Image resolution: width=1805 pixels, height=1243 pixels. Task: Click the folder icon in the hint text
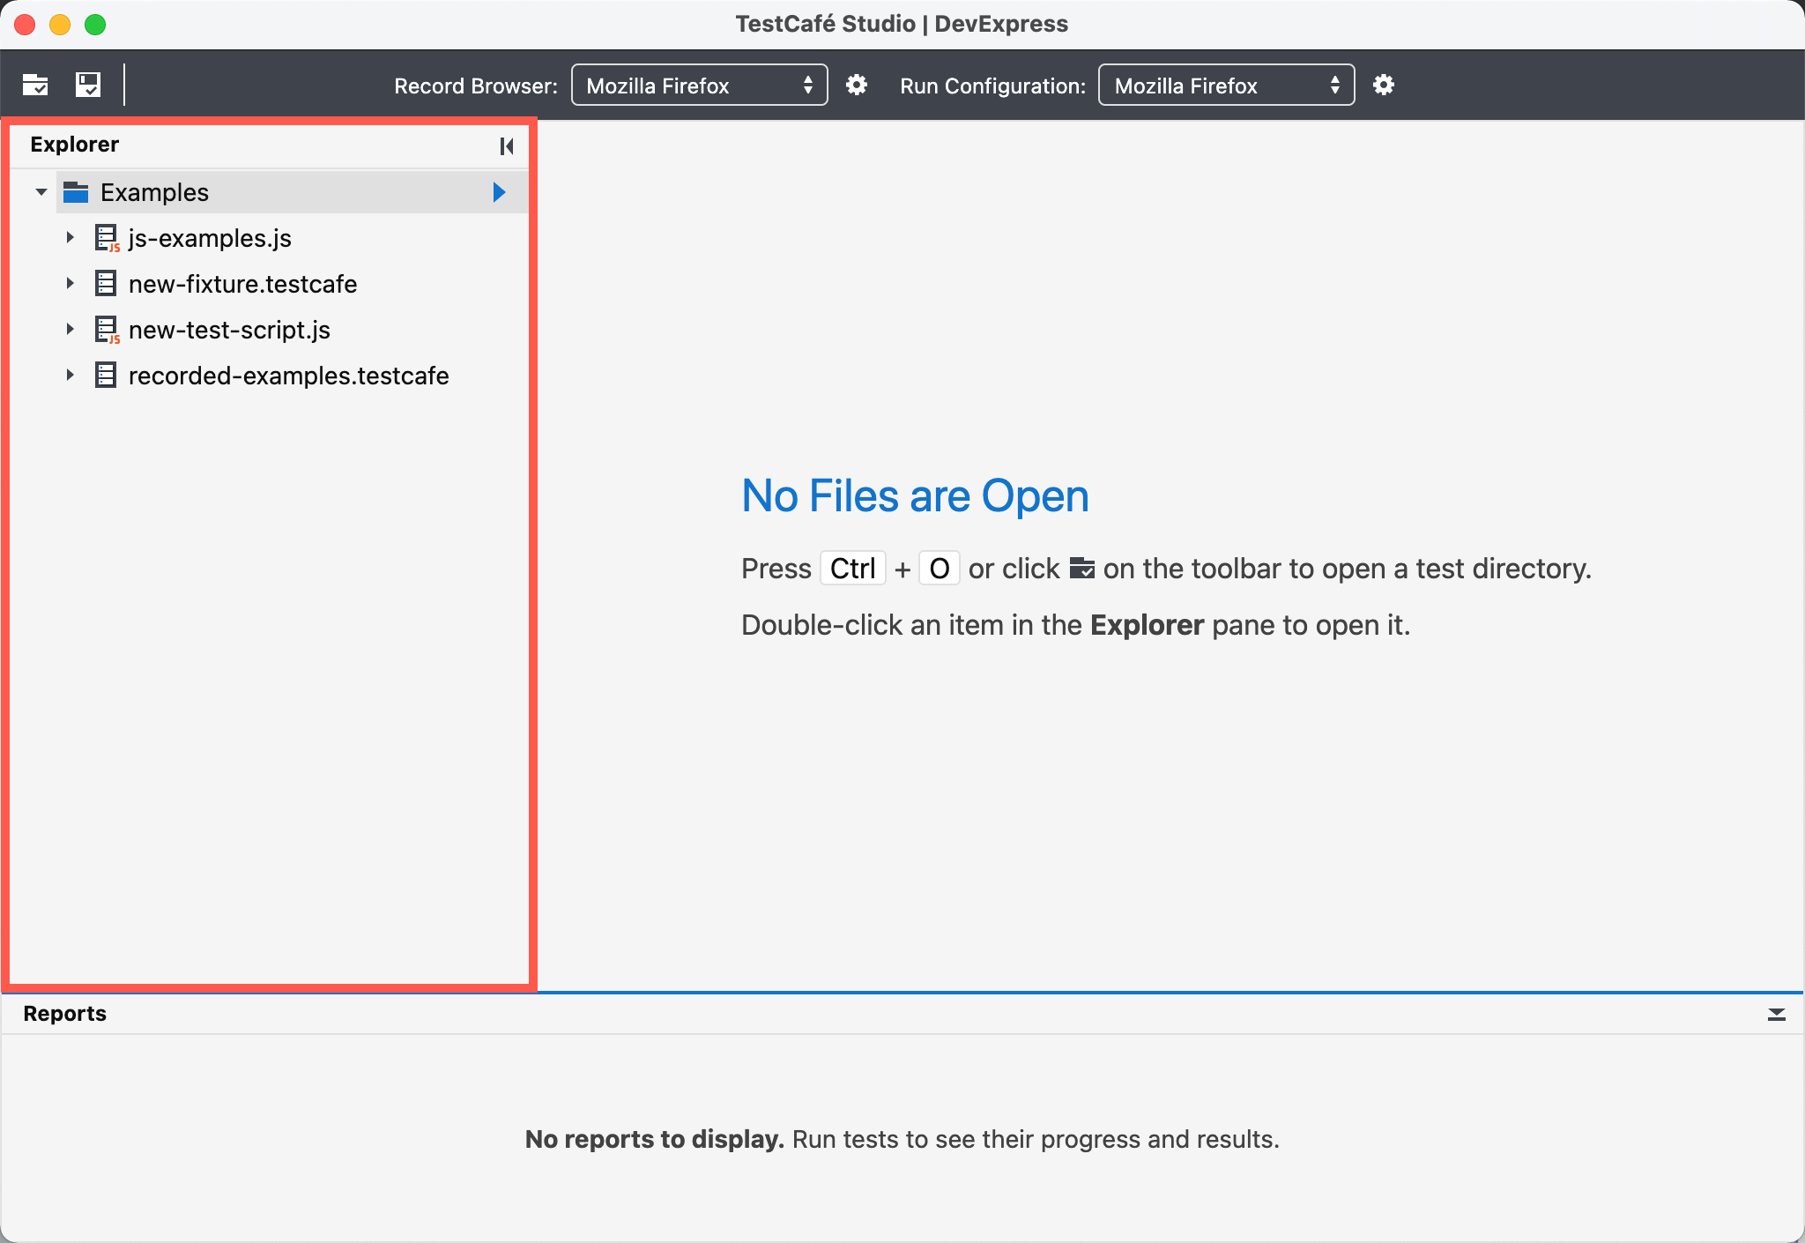click(x=1081, y=569)
